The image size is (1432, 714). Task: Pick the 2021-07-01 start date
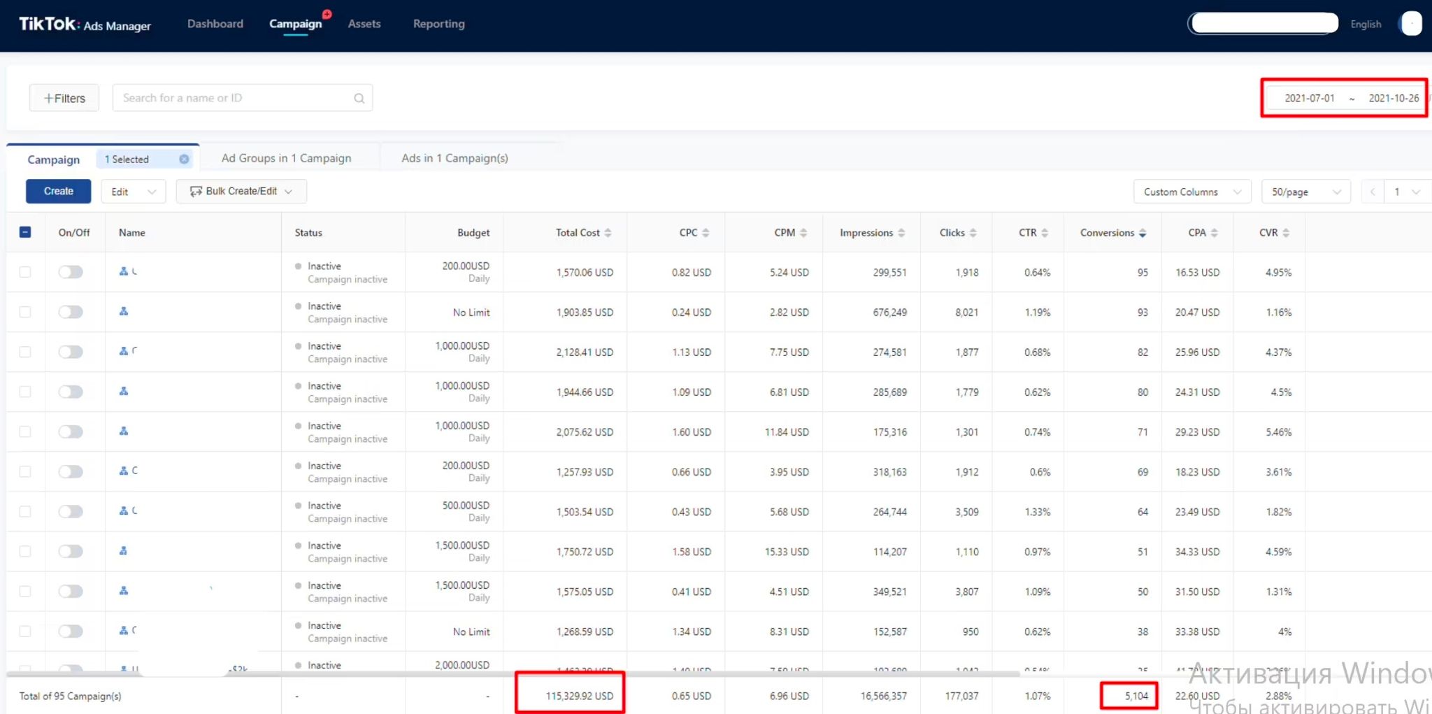[1310, 98]
